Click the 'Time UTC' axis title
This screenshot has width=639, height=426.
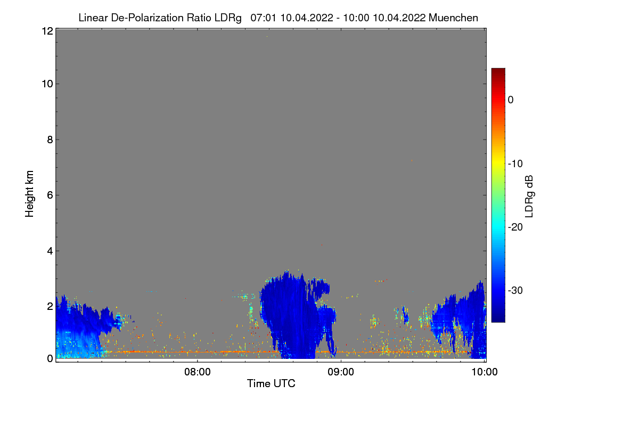(271, 383)
